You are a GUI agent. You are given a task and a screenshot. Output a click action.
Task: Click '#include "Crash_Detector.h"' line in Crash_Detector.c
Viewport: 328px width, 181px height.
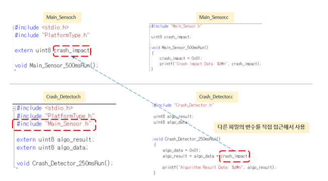(184, 105)
